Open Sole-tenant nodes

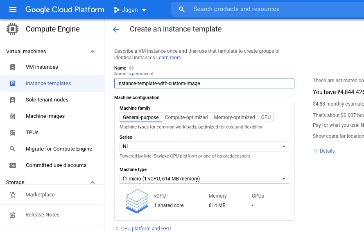[47, 100]
